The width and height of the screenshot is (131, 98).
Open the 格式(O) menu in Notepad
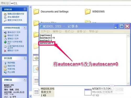(69, 31)
